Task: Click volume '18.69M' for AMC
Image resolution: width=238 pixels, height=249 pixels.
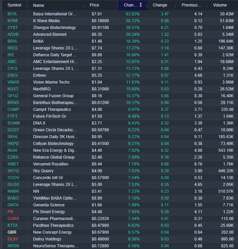Action: point(227,62)
